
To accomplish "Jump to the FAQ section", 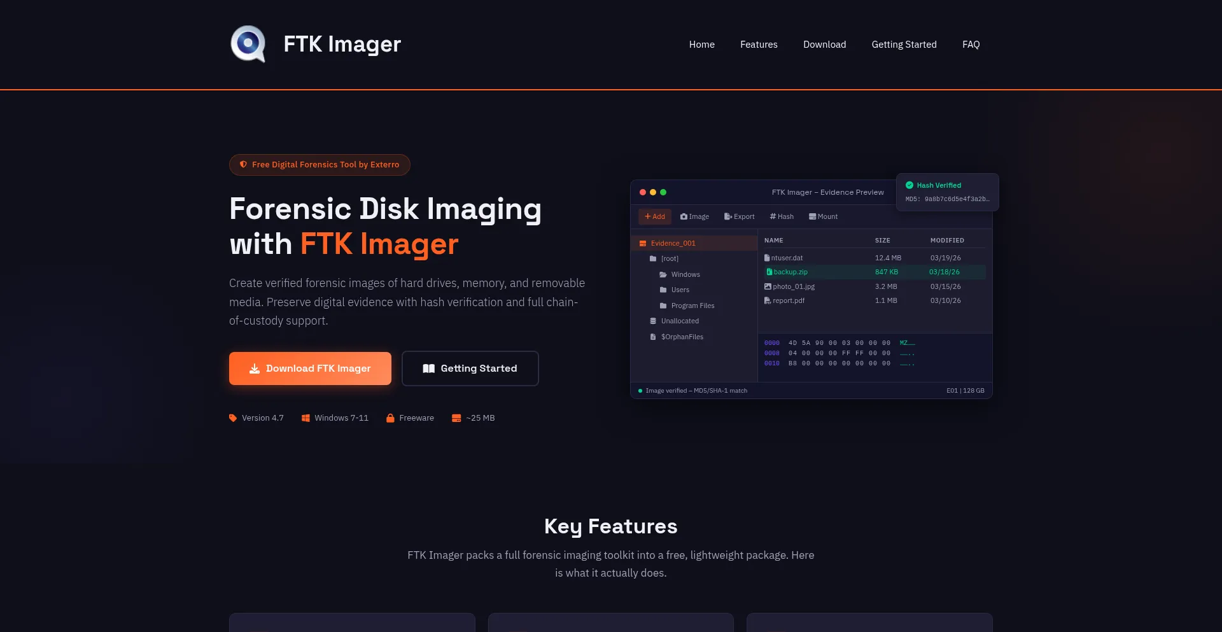I will pyautogui.click(x=971, y=45).
